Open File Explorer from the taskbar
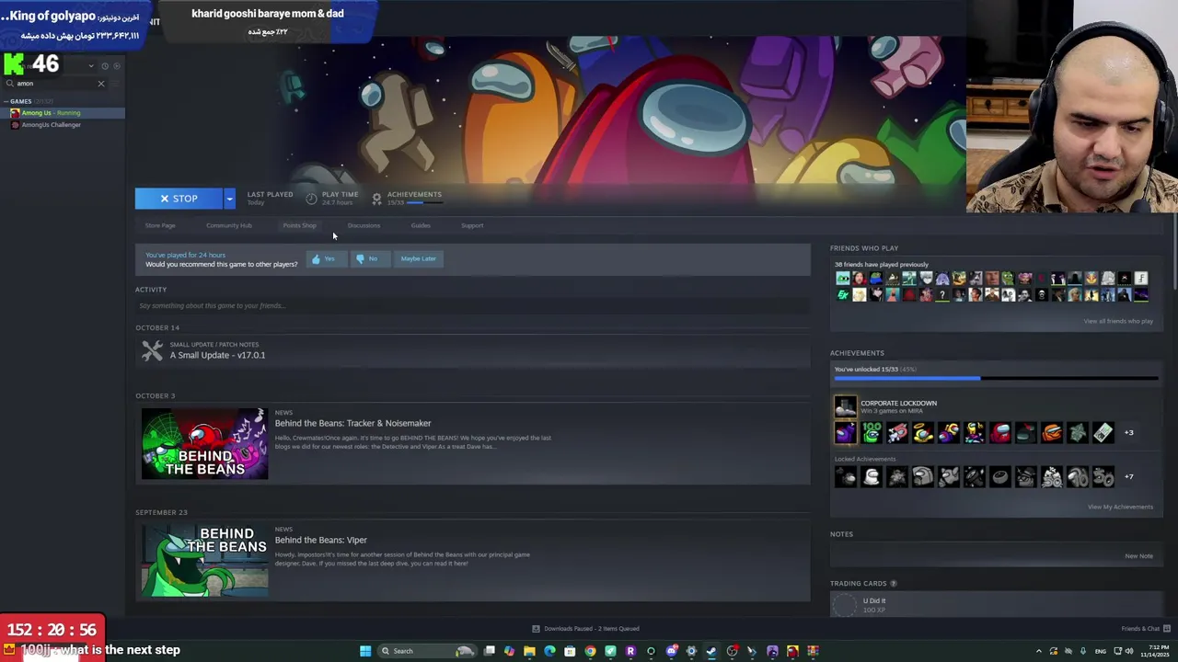The width and height of the screenshot is (1178, 662). pyautogui.click(x=529, y=651)
